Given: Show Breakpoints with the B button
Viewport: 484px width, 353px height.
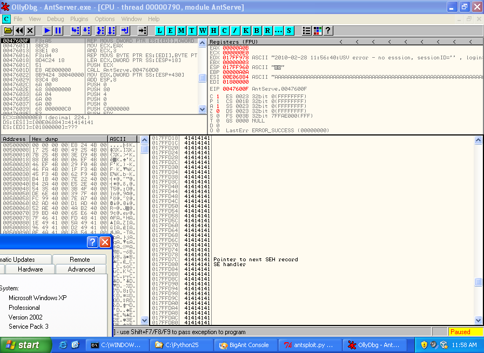Looking at the screenshot, I should (257, 31).
